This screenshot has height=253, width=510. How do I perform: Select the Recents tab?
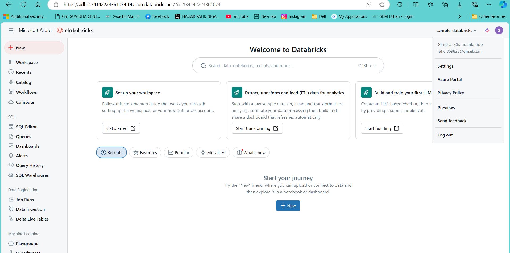111,152
